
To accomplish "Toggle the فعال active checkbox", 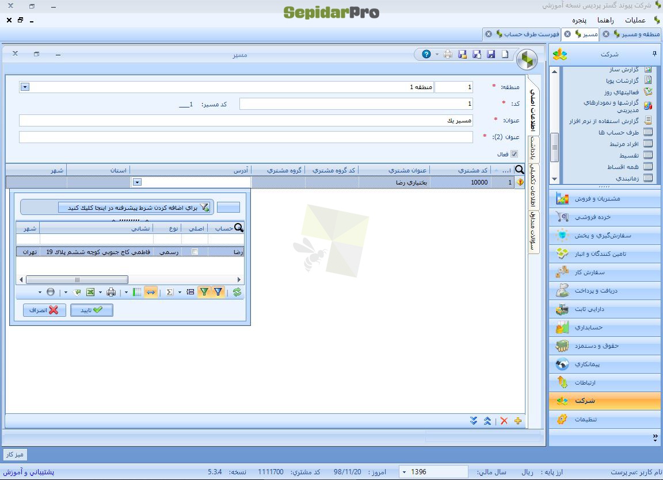I will (x=514, y=154).
